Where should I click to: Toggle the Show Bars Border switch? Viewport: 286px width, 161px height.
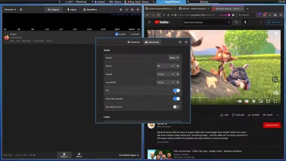(177, 99)
